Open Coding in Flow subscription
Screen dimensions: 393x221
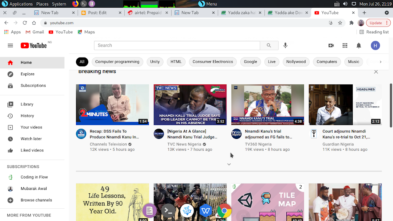pos(32,177)
